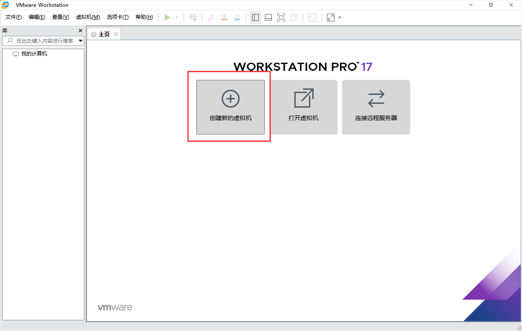Click the send Ctrl+Alt+Del toolbar icon
Screen dimensions: 522x331
[193, 18]
